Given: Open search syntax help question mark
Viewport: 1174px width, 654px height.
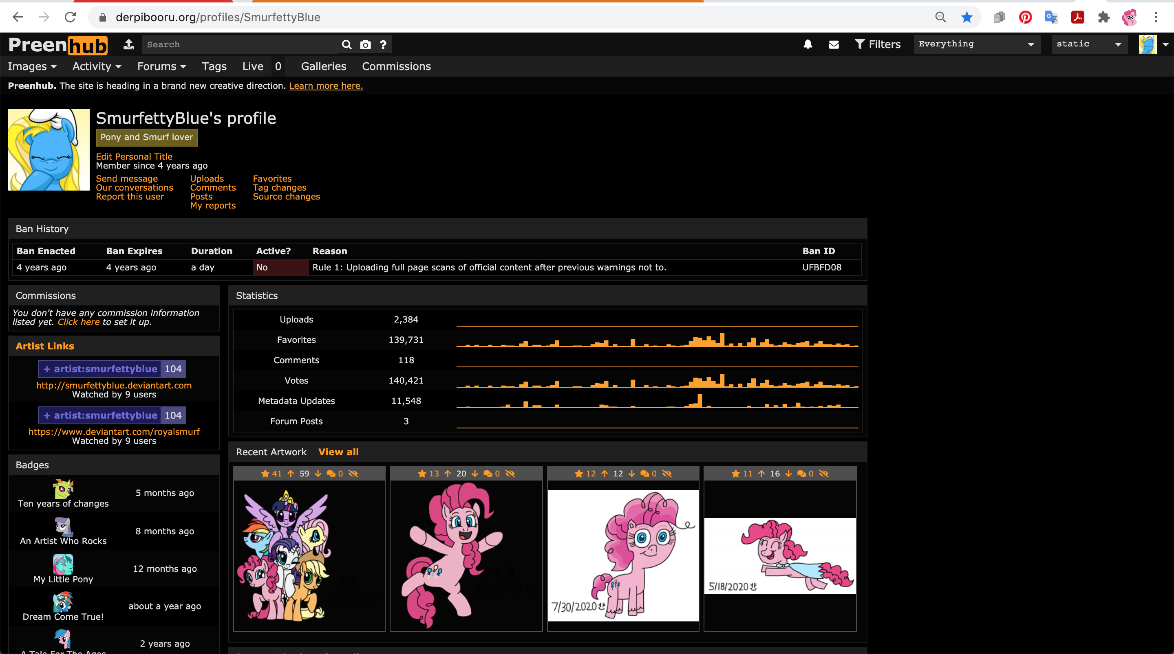Looking at the screenshot, I should pos(383,44).
